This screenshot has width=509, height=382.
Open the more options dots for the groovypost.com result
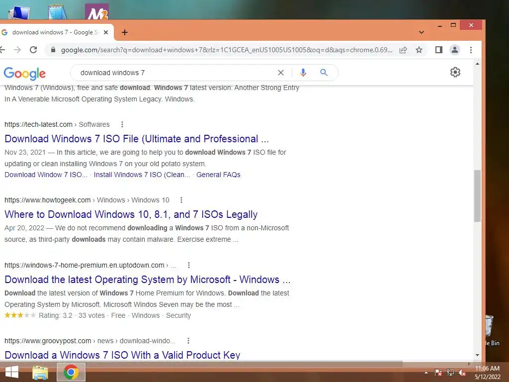(x=188, y=341)
